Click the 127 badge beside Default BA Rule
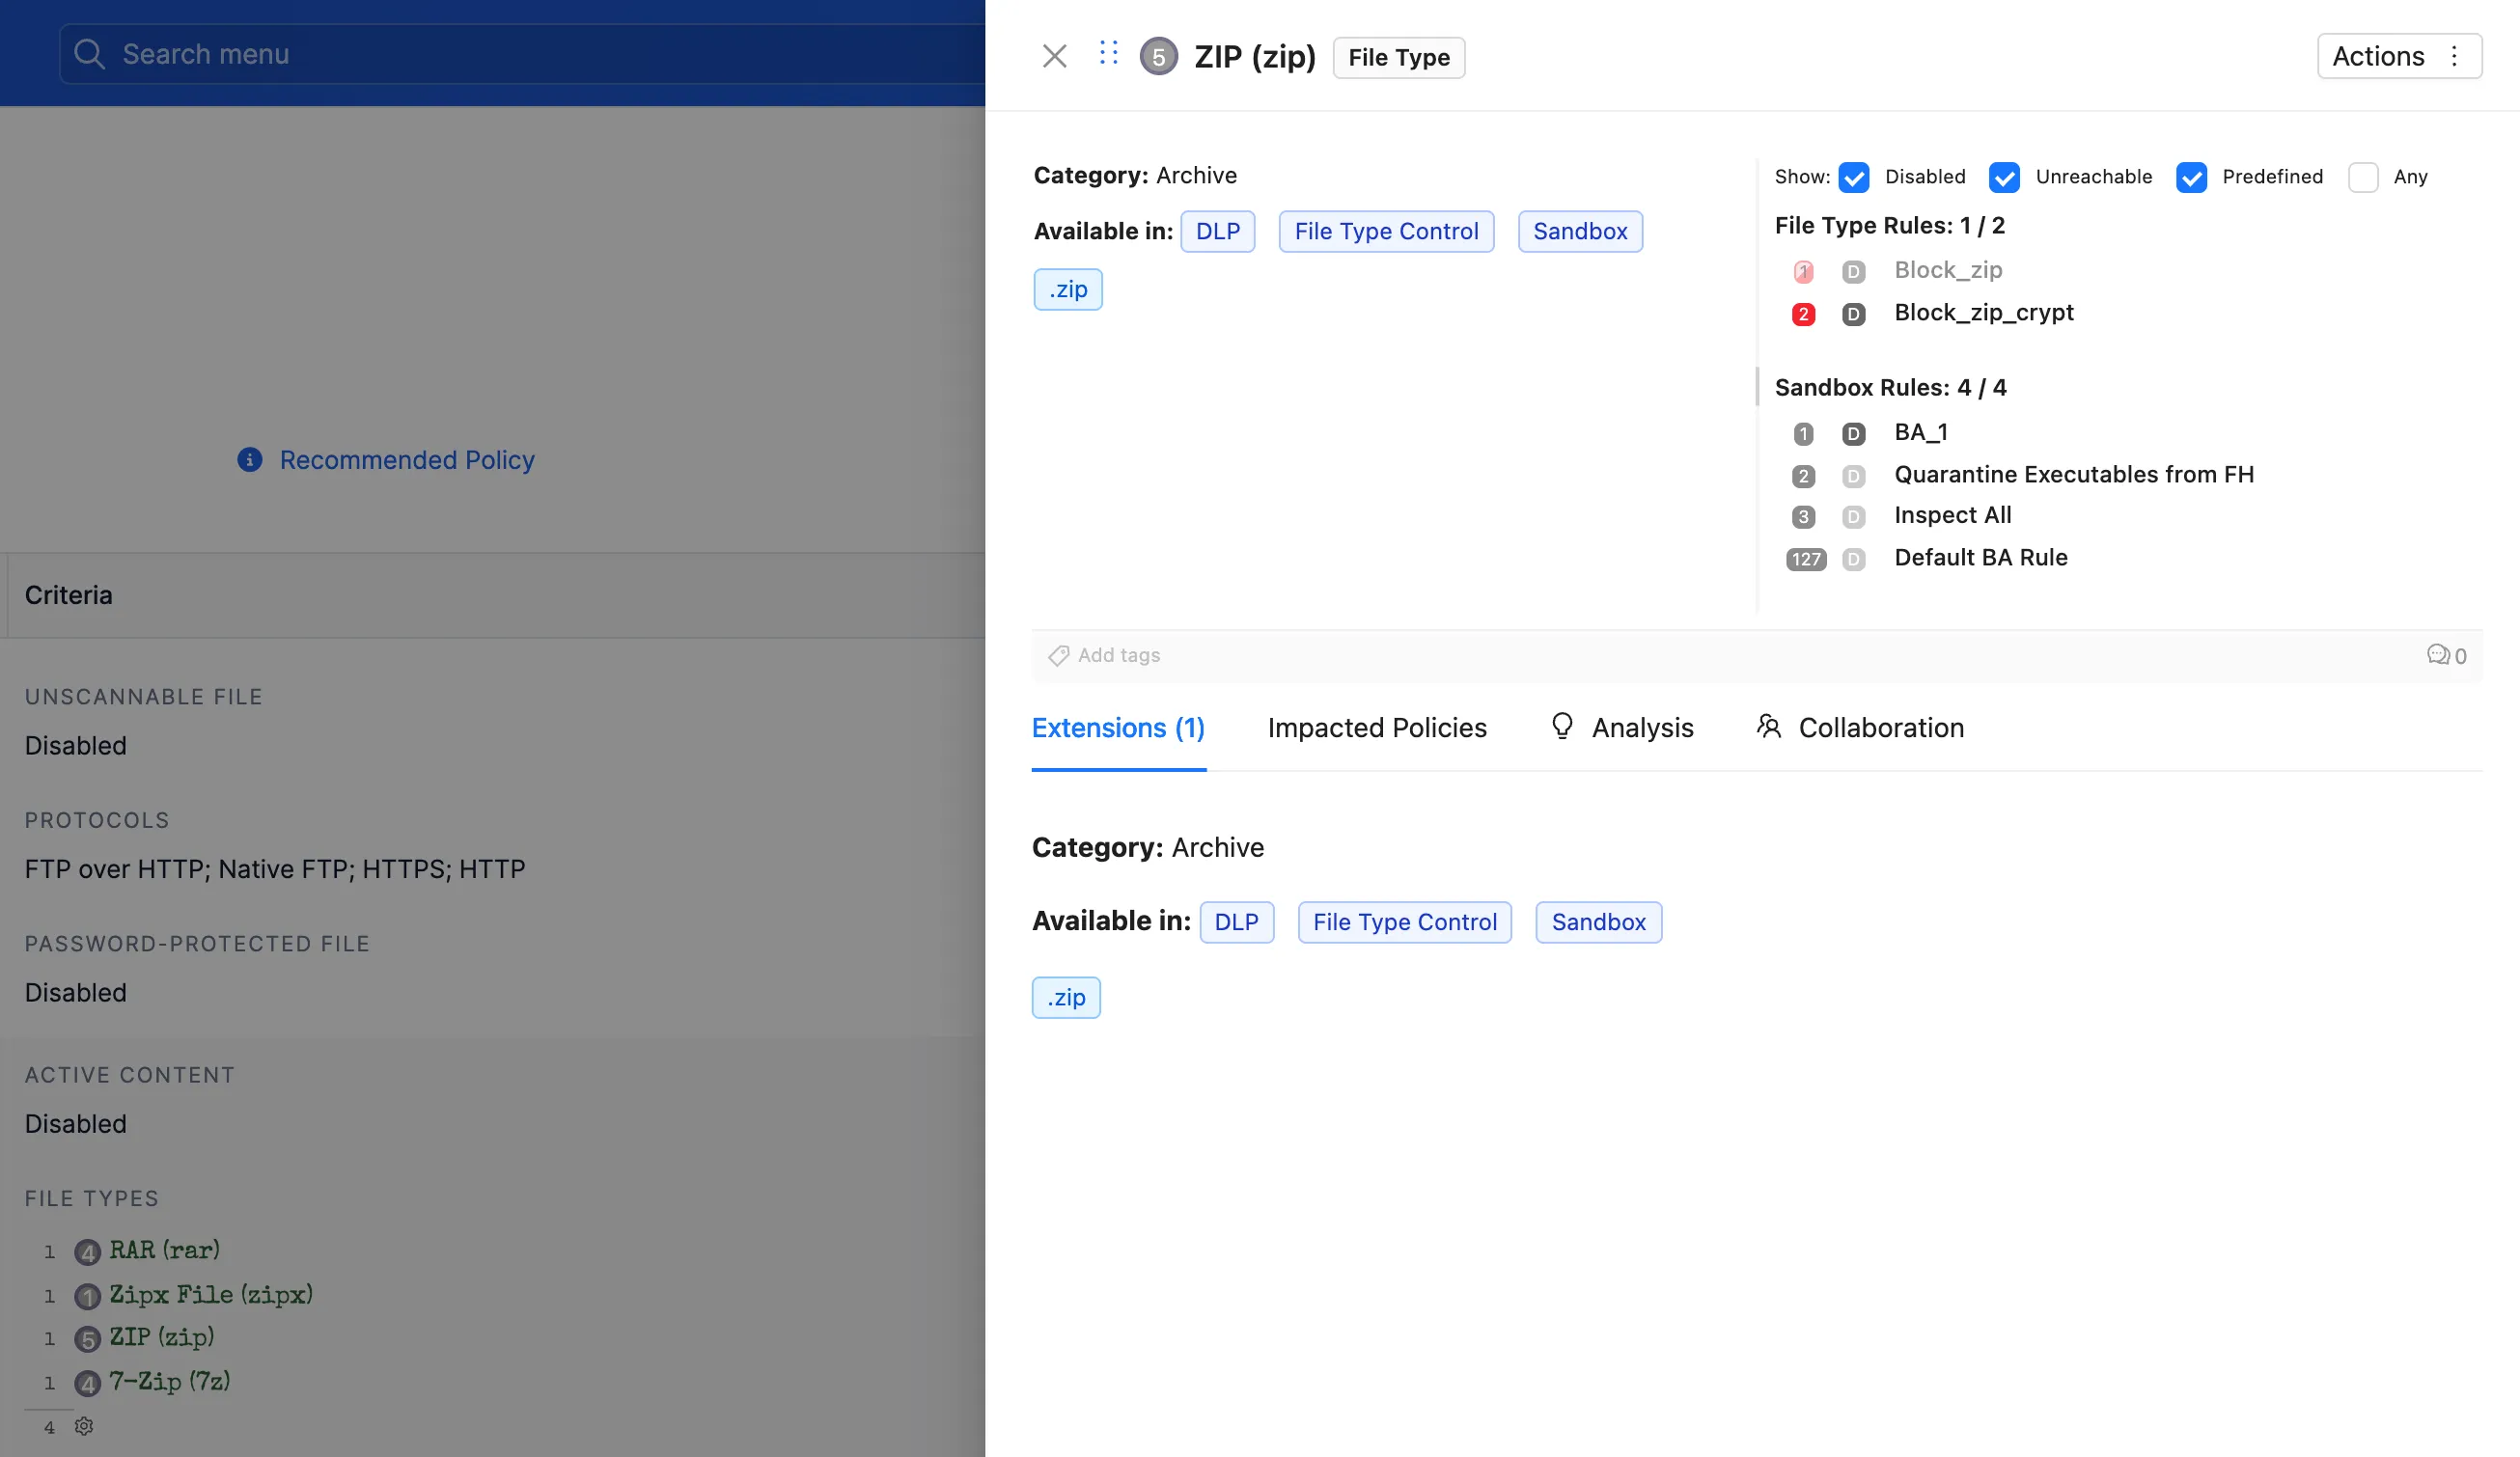Image resolution: width=2520 pixels, height=1457 pixels. (x=1805, y=559)
